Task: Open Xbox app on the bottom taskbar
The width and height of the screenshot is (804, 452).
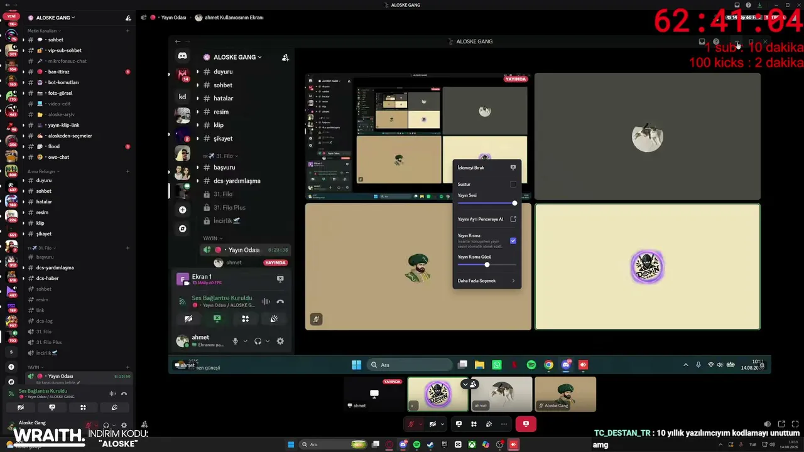Action: 472,444
